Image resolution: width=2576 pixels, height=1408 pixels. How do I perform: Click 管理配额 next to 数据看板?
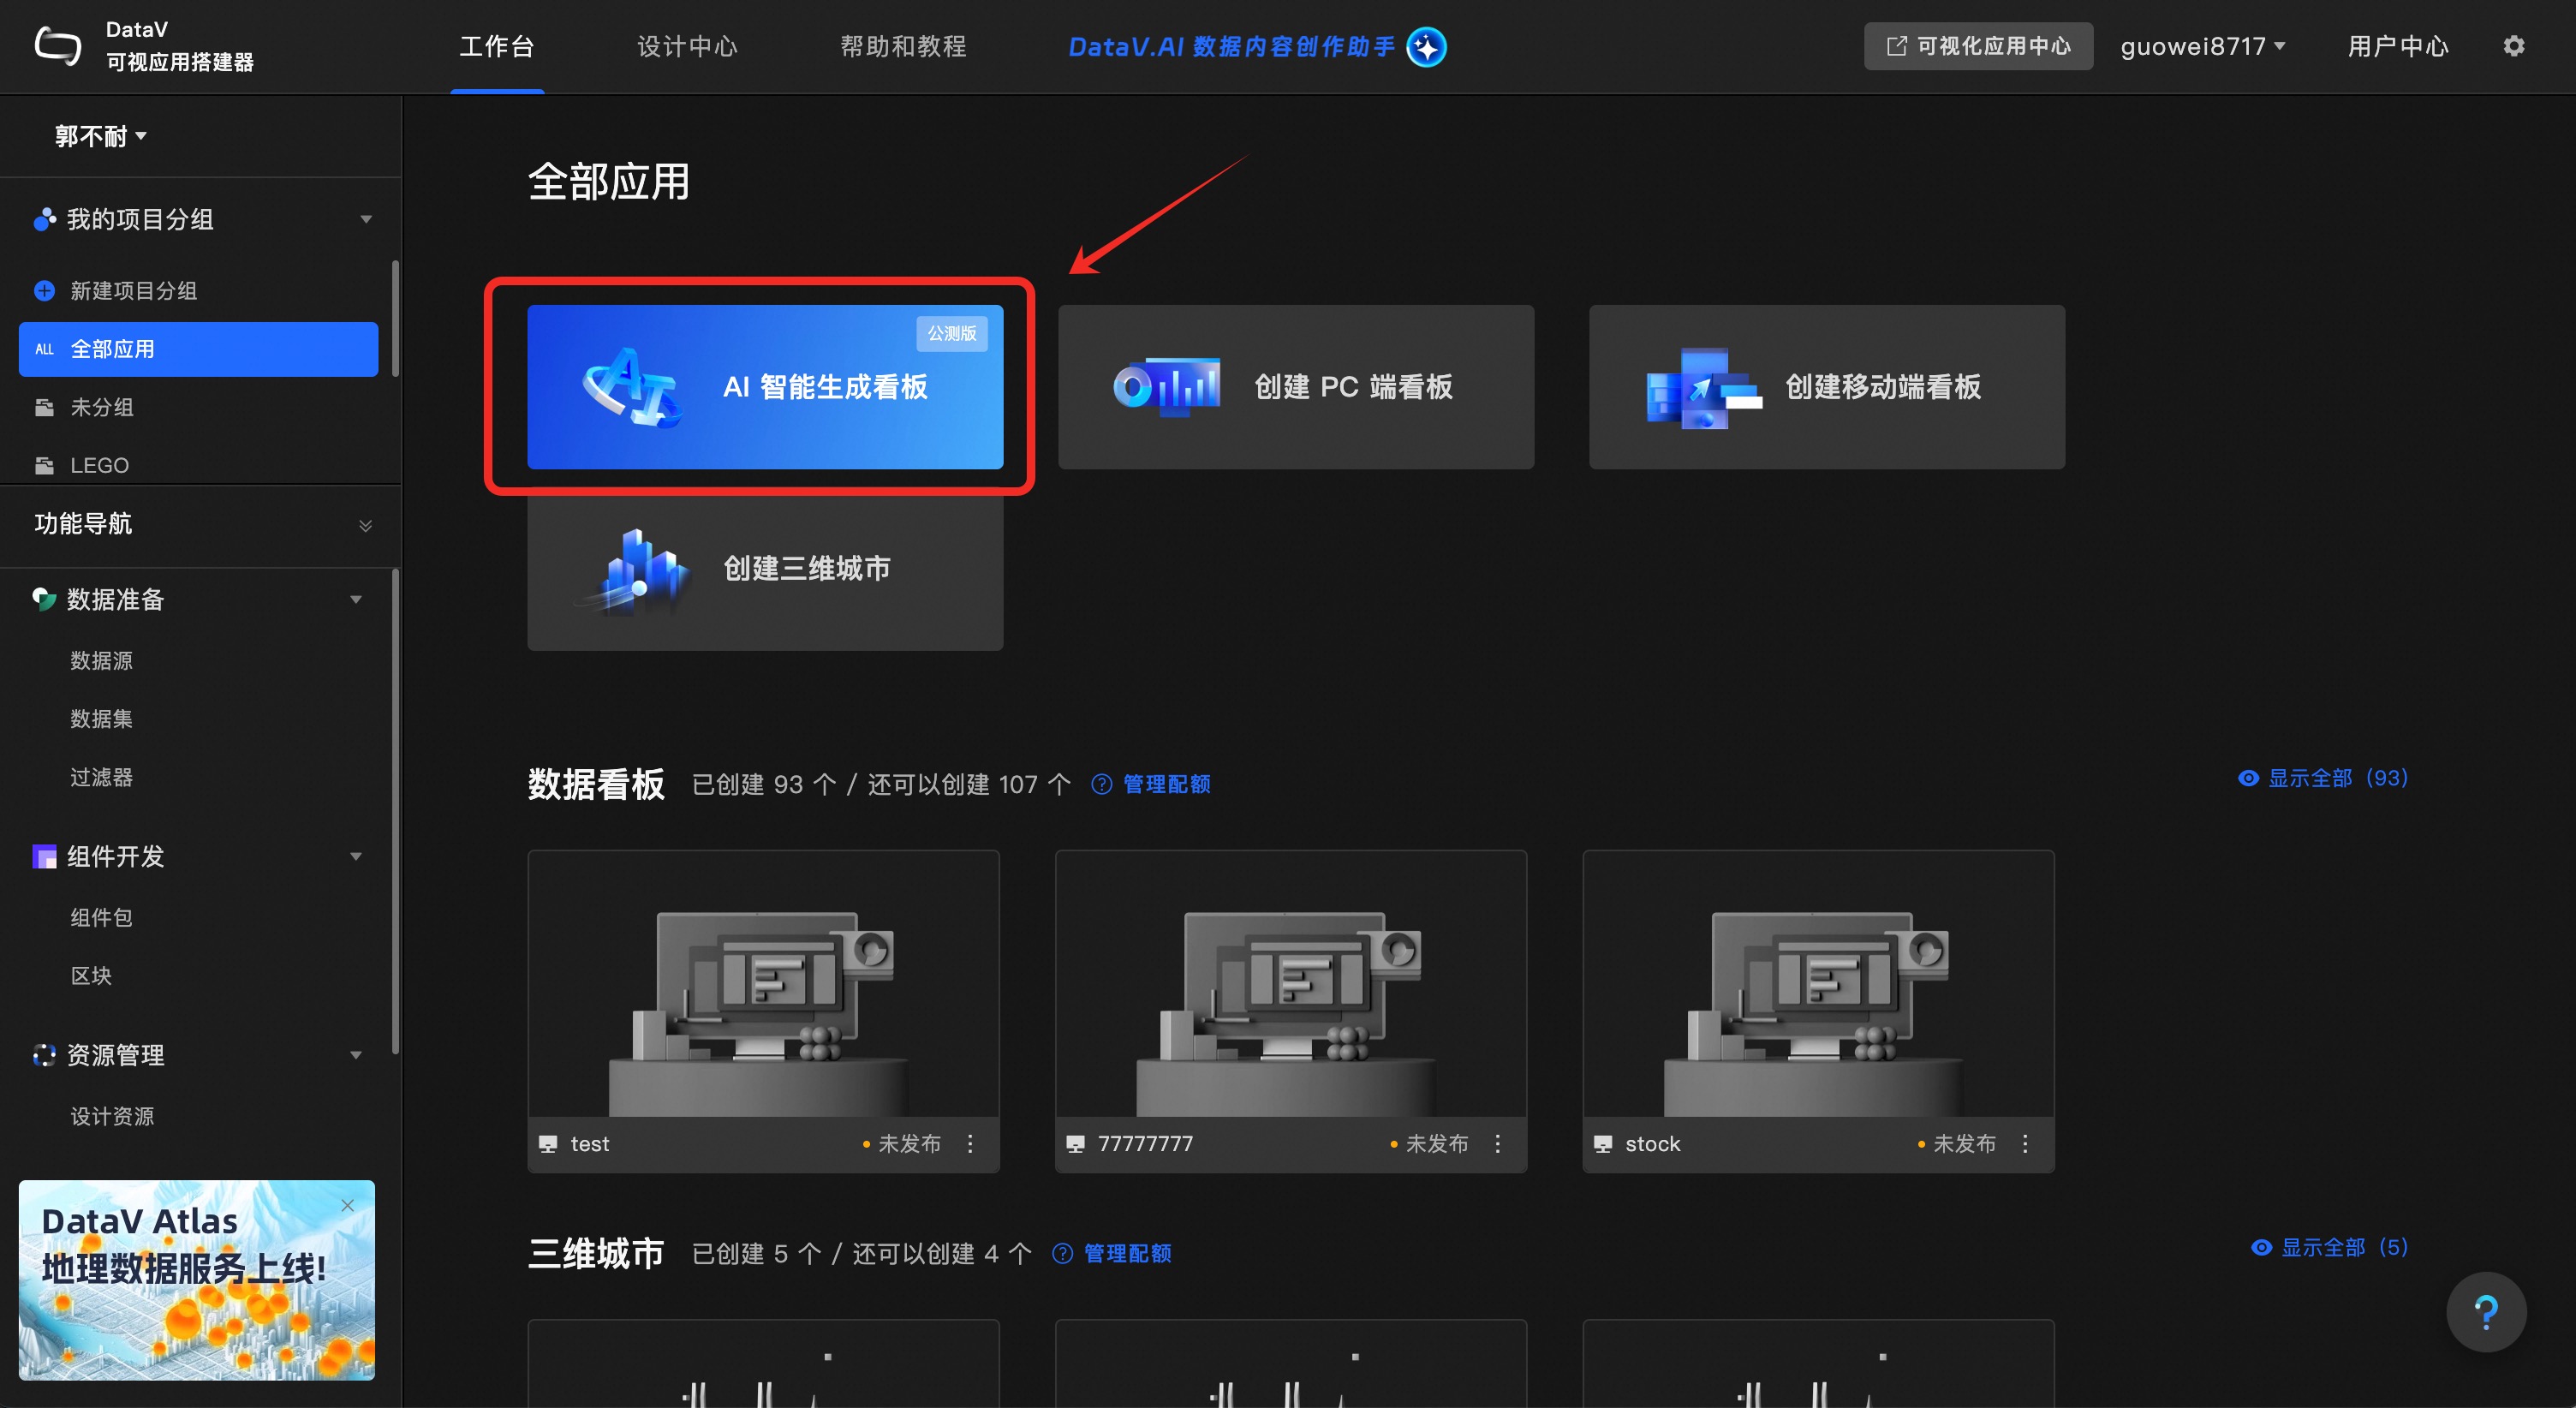click(1166, 784)
